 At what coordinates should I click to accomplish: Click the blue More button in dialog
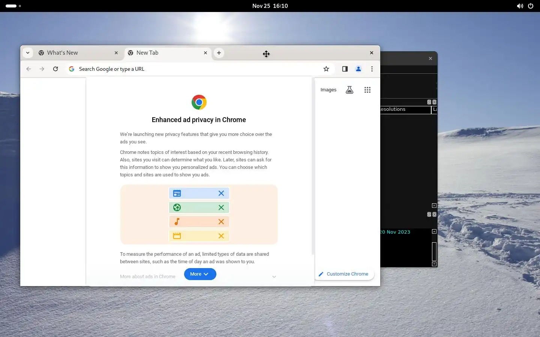(x=200, y=274)
